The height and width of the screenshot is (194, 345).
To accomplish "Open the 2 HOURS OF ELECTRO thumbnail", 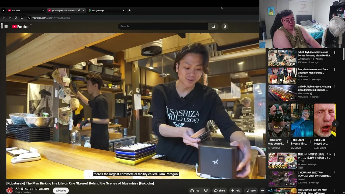I will pyautogui.click(x=282, y=178).
